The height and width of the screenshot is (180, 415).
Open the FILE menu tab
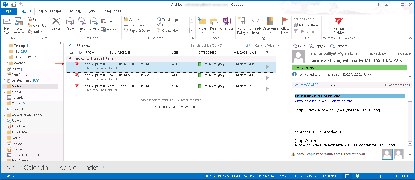(8, 12)
